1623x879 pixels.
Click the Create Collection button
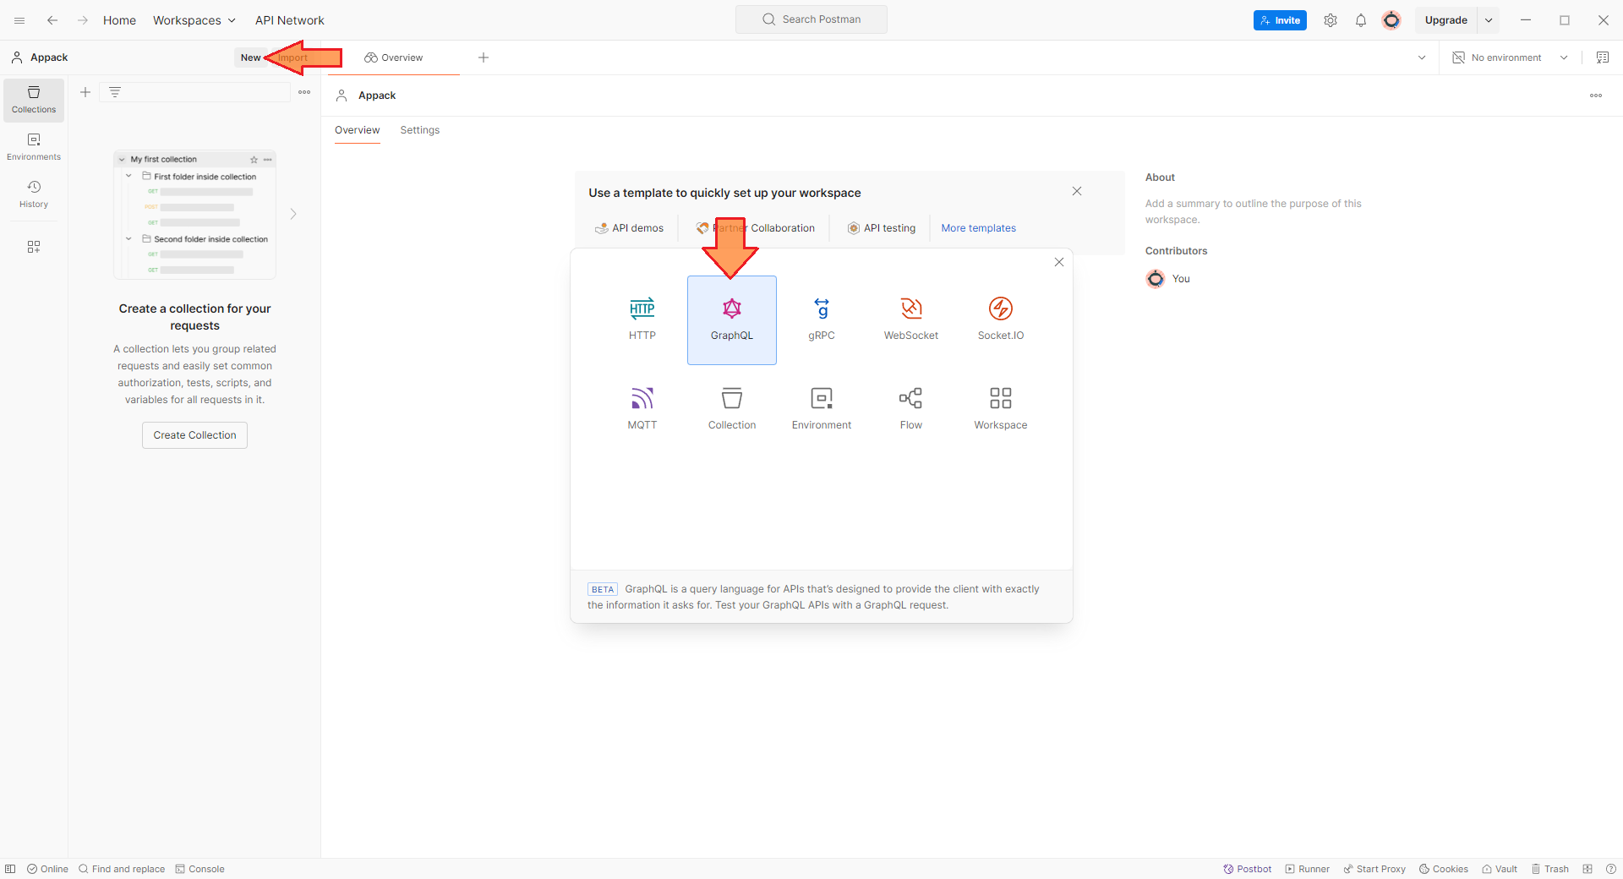point(194,435)
